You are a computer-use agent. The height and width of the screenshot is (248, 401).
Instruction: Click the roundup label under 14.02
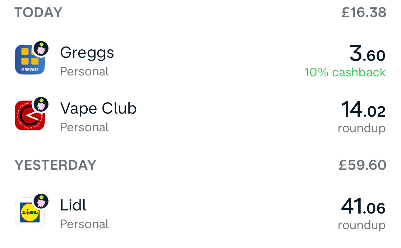[x=362, y=128]
